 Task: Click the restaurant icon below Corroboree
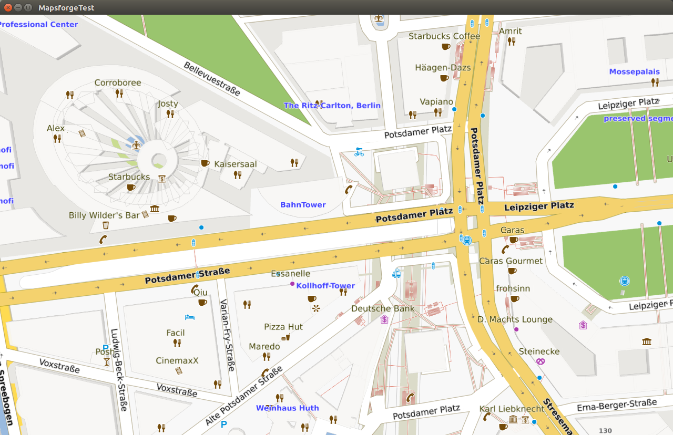coord(119,94)
